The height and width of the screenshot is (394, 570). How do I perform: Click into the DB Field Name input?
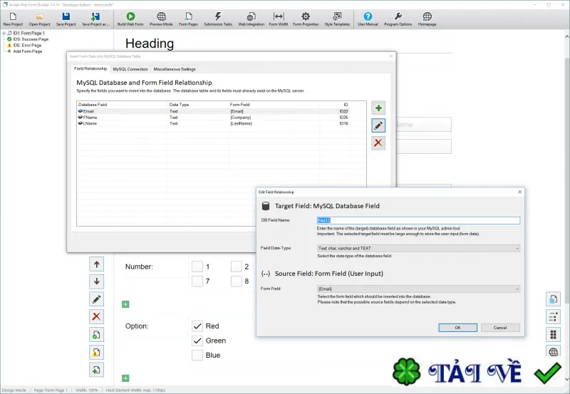pos(418,220)
